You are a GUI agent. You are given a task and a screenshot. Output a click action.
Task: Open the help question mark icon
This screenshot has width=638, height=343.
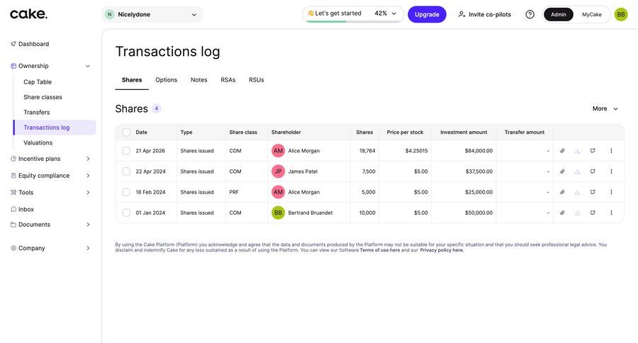(530, 14)
